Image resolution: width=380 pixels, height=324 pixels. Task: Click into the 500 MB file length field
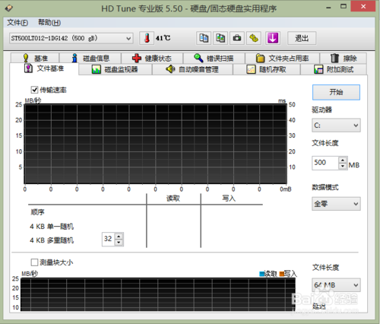[x=325, y=163]
